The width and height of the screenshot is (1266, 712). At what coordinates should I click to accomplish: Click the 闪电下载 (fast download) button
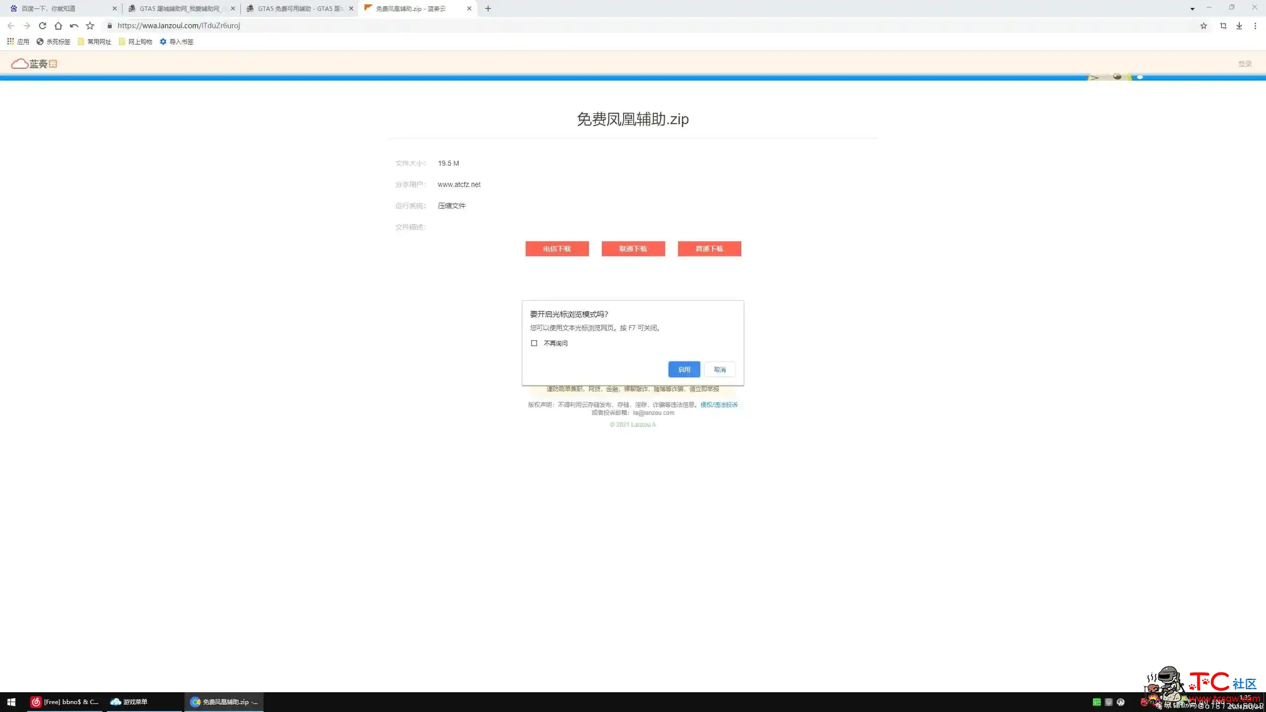pyautogui.click(x=556, y=249)
